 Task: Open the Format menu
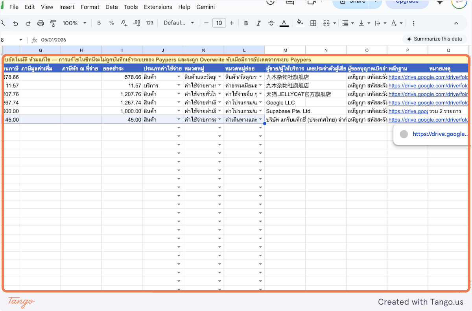pos(90,7)
